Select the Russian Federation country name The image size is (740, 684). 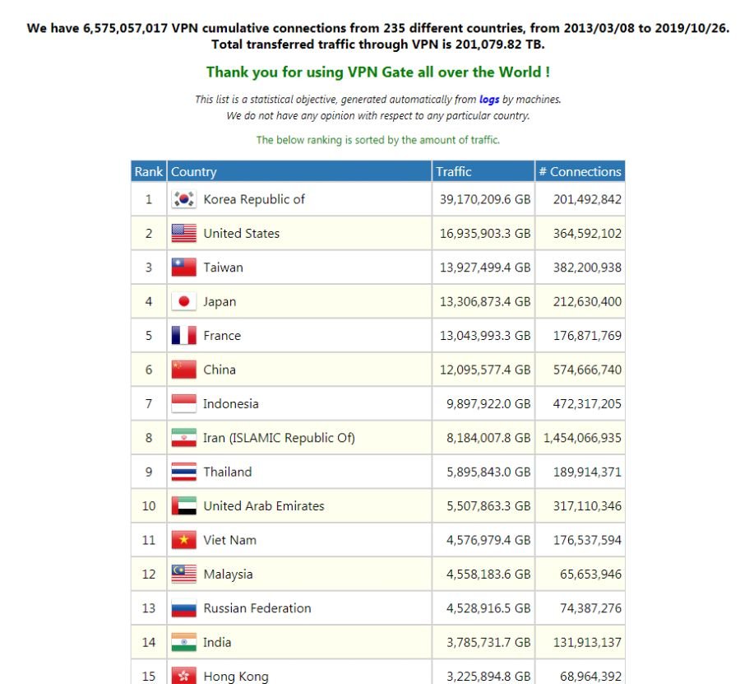[x=257, y=608]
